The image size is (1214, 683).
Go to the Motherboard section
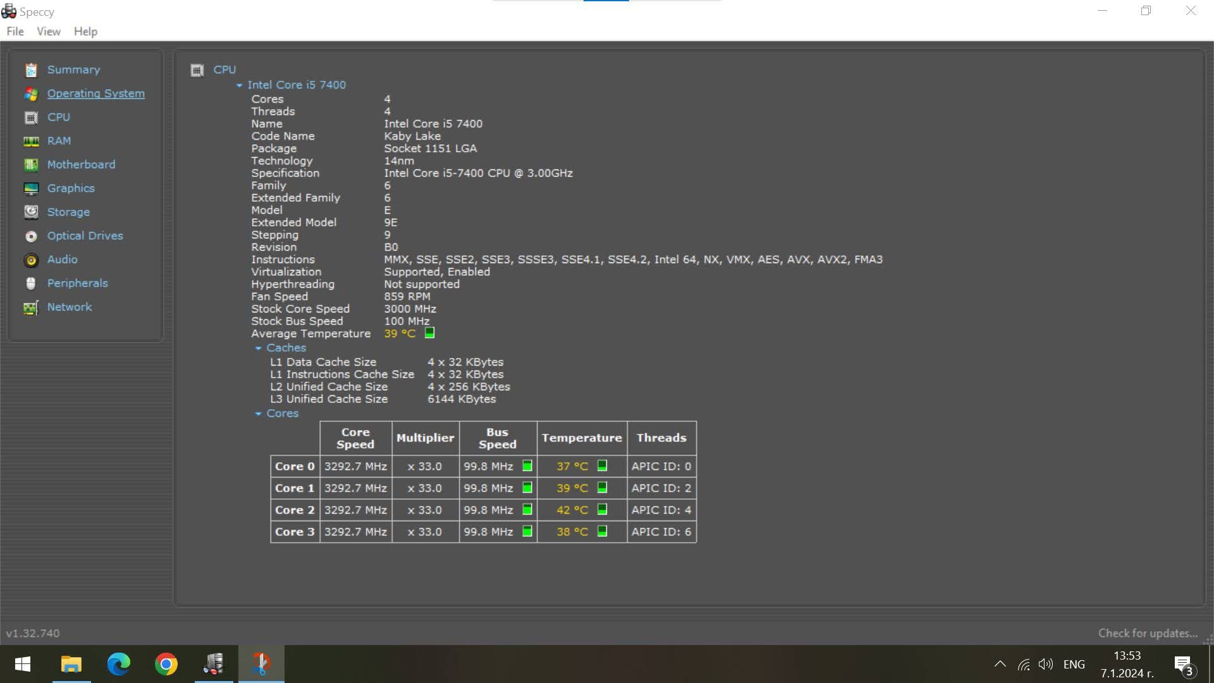81,164
